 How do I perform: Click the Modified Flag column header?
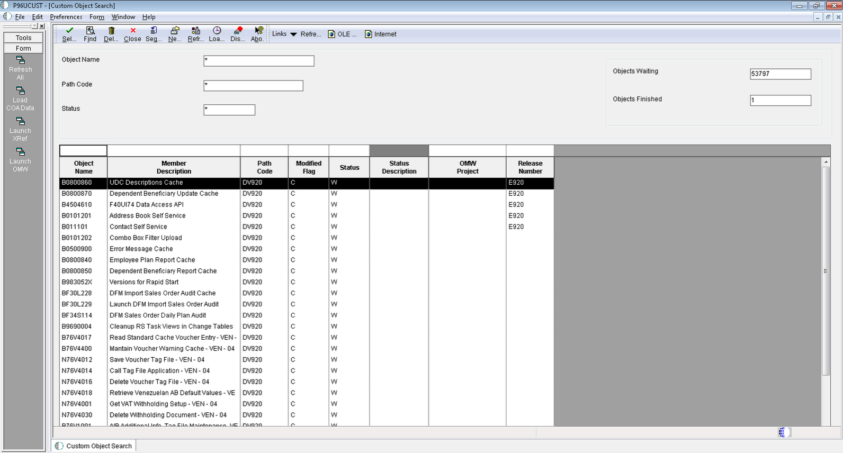point(309,167)
